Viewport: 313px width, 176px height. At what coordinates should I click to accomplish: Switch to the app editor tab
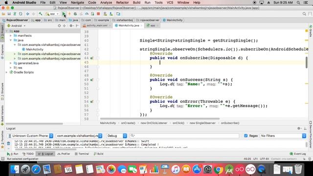click(152, 25)
